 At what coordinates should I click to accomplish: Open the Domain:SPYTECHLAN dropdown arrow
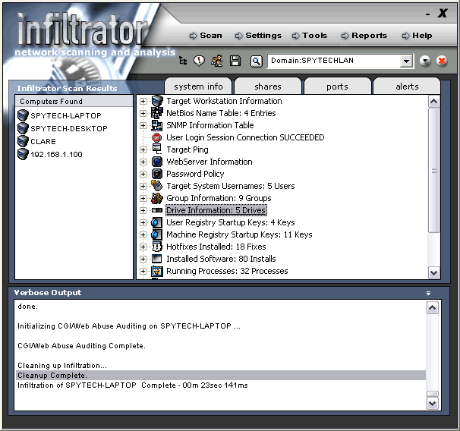406,61
